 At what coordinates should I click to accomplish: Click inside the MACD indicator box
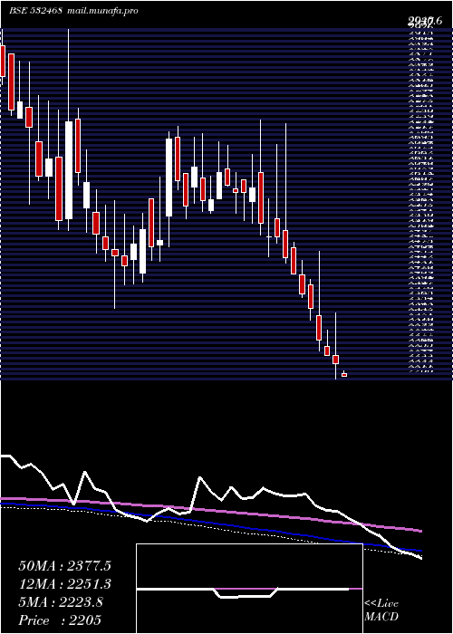pos(249,589)
